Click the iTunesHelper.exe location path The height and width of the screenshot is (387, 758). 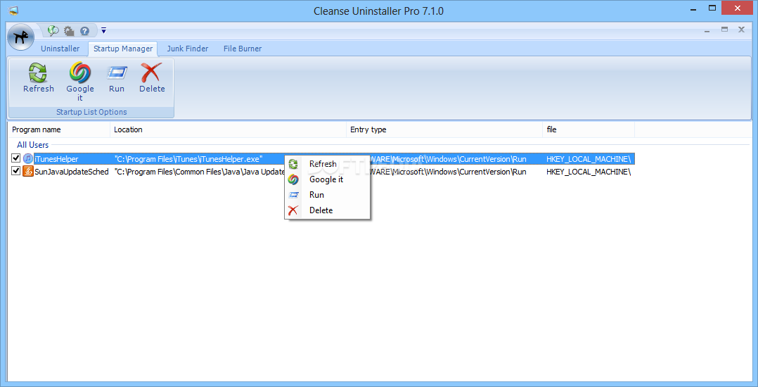188,159
